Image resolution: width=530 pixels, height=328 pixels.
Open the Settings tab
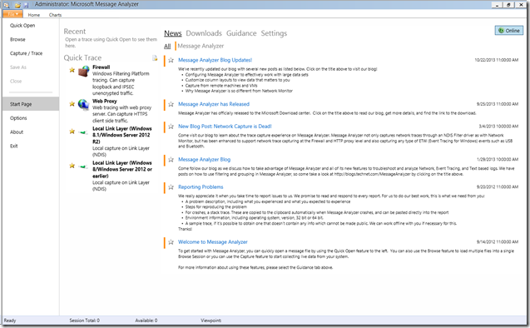coord(274,33)
